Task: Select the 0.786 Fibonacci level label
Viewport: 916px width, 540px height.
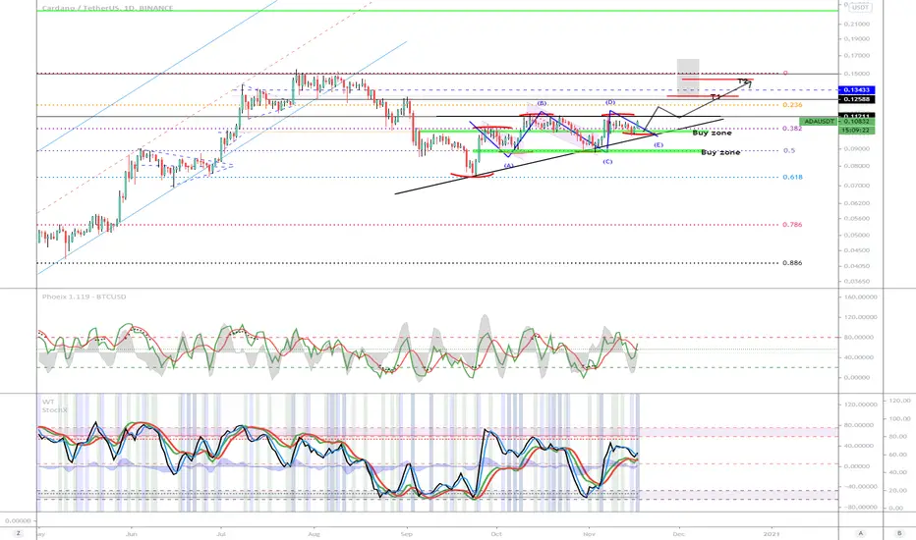Action: [x=792, y=224]
